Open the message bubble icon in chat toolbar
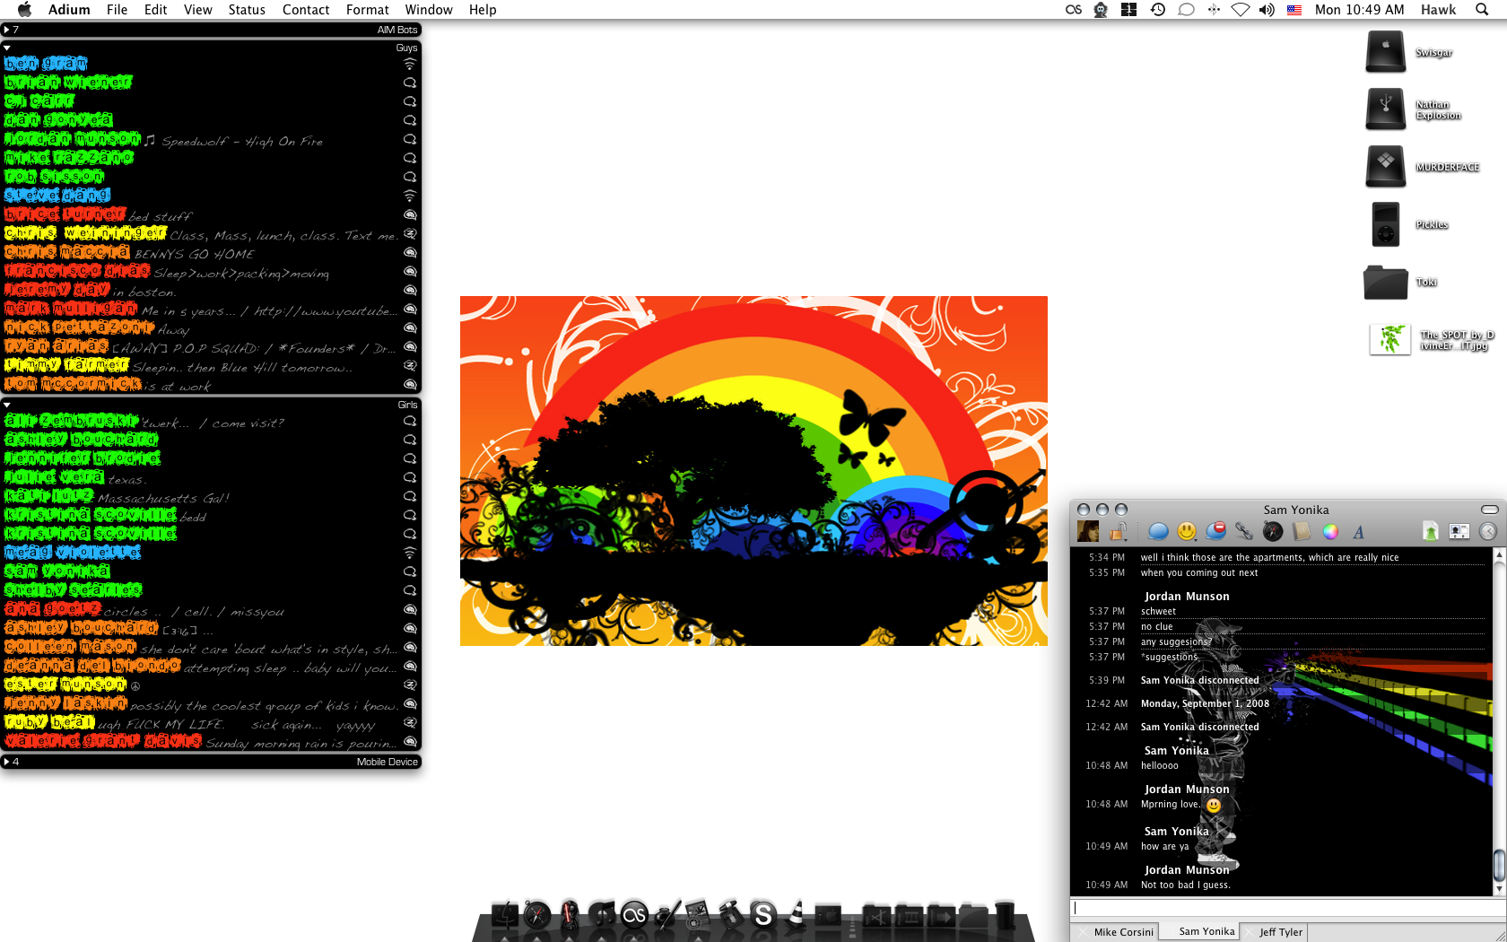This screenshot has height=942, width=1507. [1158, 531]
